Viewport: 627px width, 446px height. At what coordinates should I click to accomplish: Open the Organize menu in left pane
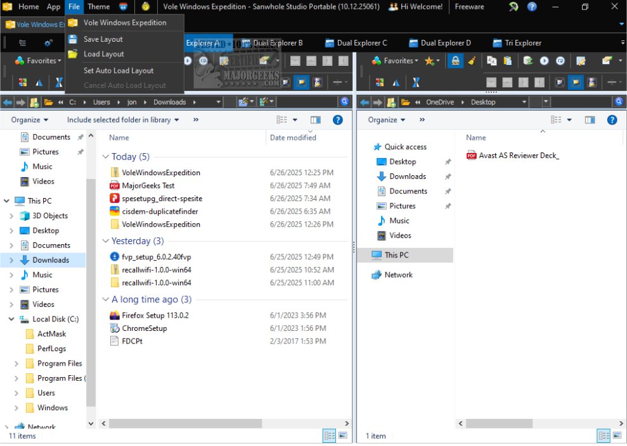click(x=30, y=120)
